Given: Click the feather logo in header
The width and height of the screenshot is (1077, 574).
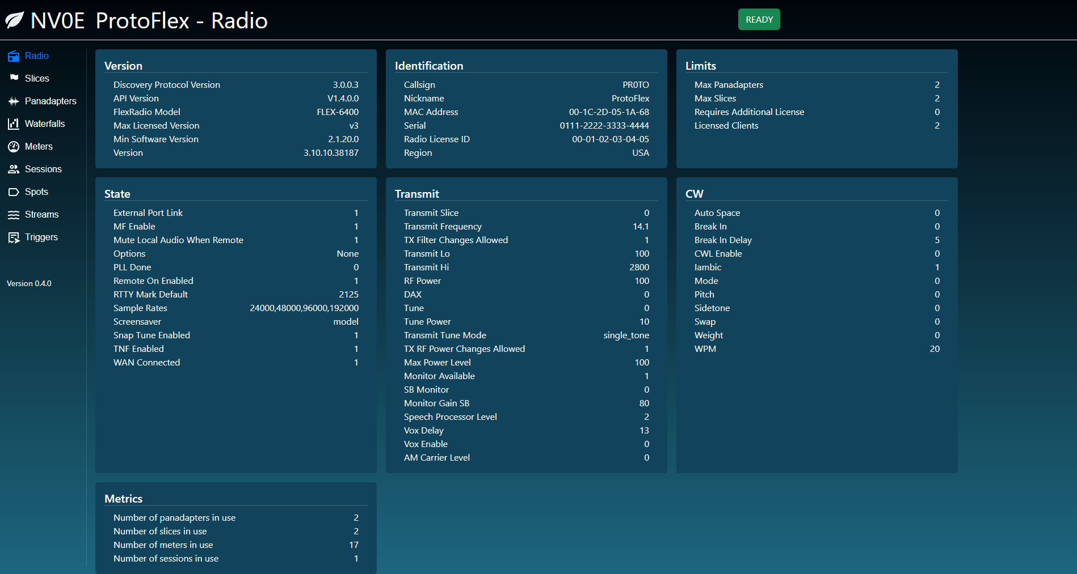Looking at the screenshot, I should [x=15, y=20].
